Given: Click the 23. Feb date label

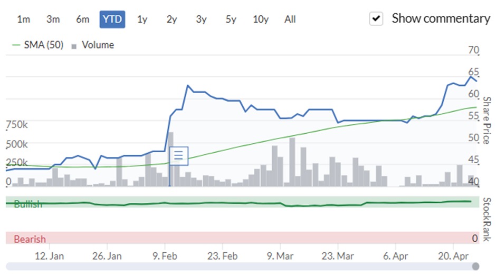Looking at the screenshot, I should coord(222,256).
